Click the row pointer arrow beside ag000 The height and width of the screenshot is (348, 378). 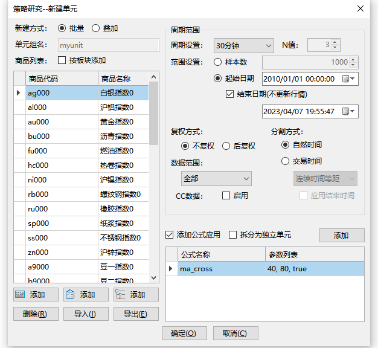click(x=19, y=92)
